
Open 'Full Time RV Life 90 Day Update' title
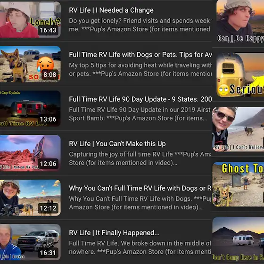[x=140, y=99]
